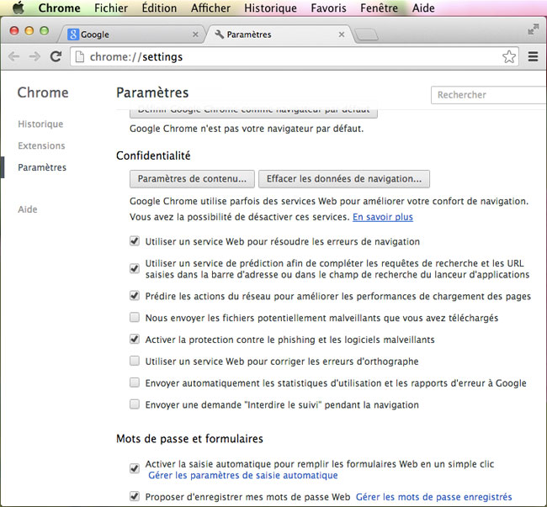This screenshot has height=507, width=547.
Task: Open the Chrome hamburger menu
Action: tap(533, 56)
